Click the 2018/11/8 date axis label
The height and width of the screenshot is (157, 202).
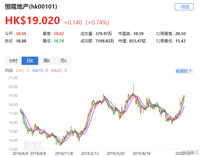(x=64, y=153)
